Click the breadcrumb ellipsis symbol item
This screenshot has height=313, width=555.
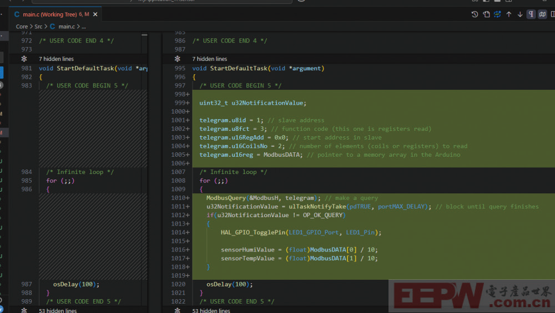(x=84, y=27)
